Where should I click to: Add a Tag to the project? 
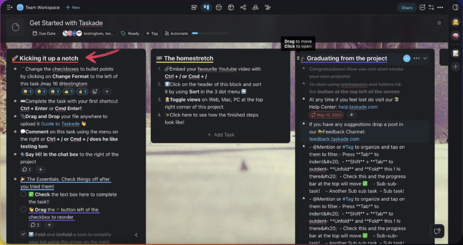[x=152, y=33]
